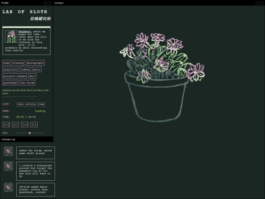Click the statuscafe account changelog entry

(35, 171)
